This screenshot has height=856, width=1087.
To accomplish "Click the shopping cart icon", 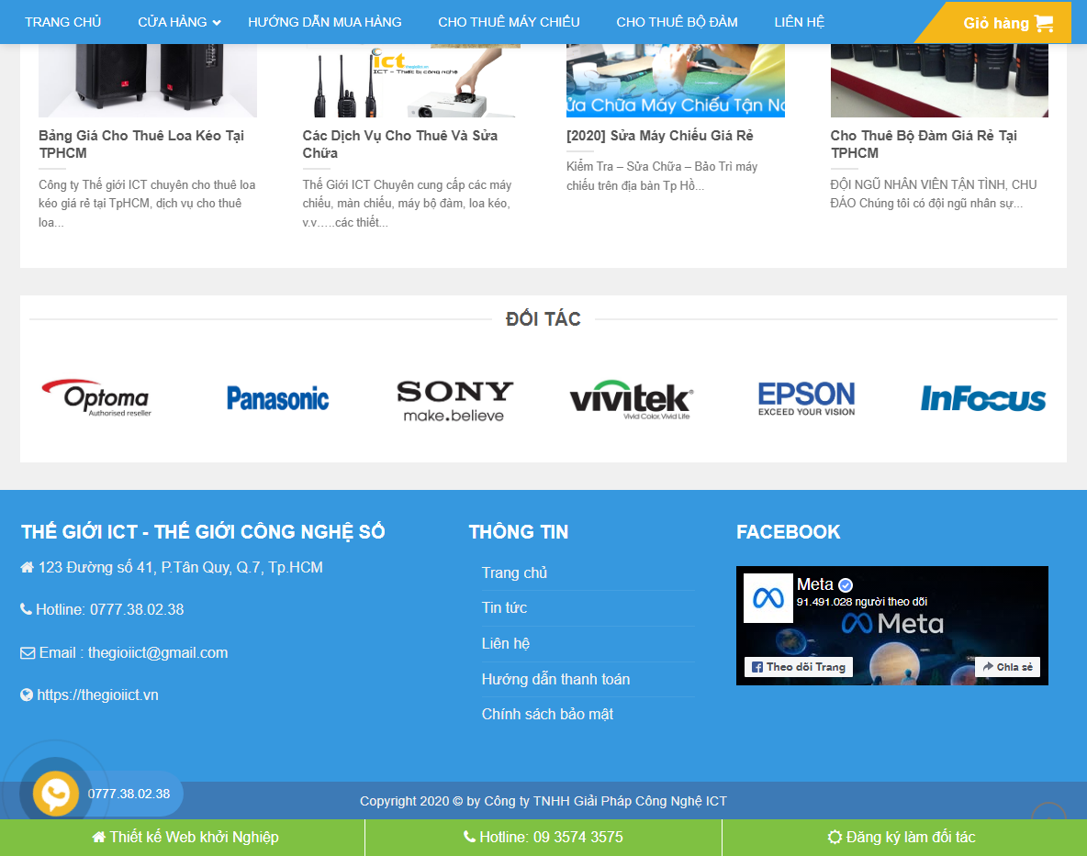I will 1043,24.
